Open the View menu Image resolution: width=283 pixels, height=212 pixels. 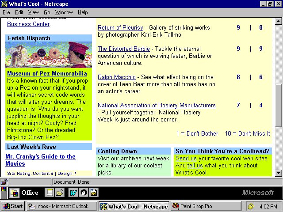(33, 12)
